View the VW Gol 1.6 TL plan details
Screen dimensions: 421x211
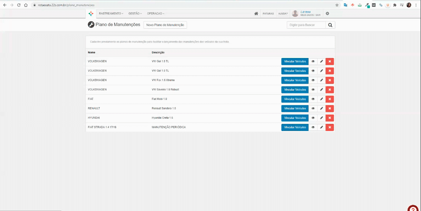pos(313,61)
